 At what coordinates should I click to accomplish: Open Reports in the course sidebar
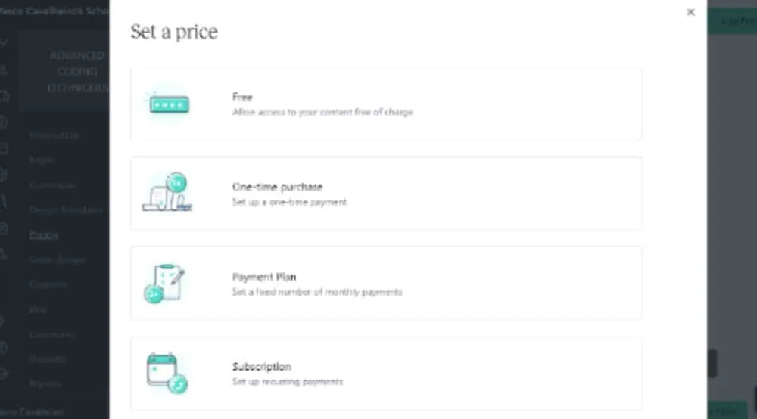[x=45, y=383]
